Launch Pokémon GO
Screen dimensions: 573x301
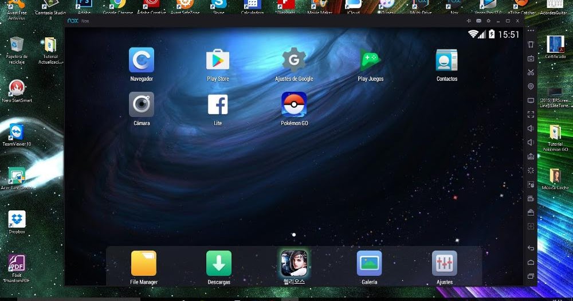tap(294, 104)
